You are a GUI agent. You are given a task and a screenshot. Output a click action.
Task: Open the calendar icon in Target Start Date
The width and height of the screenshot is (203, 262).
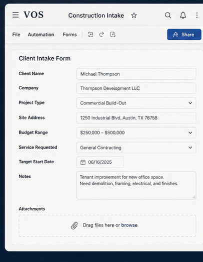pos(83,162)
